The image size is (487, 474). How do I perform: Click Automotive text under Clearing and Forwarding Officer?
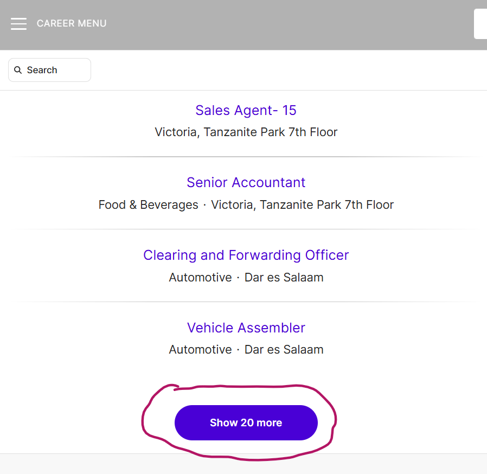[200, 277]
